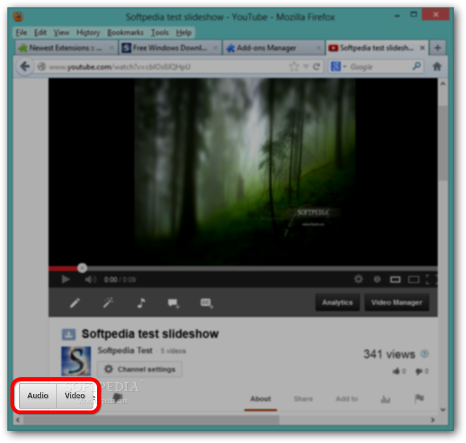Open the URL history dropdown arrow
Screen dimensions: 466x443
click(306, 67)
